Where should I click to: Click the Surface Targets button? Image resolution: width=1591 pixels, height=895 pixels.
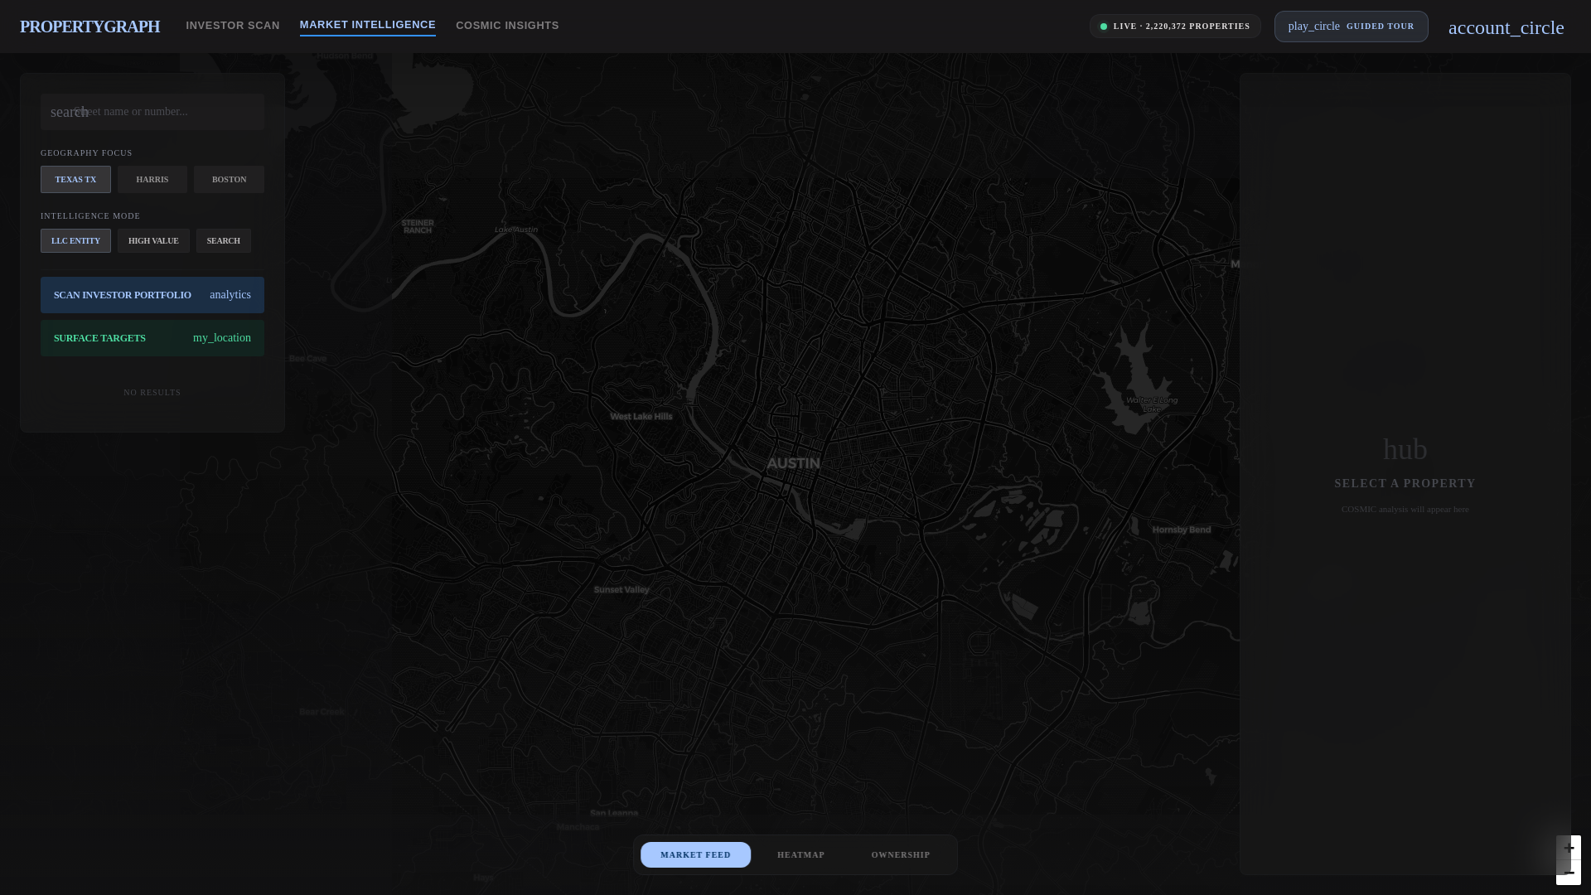[x=152, y=338]
